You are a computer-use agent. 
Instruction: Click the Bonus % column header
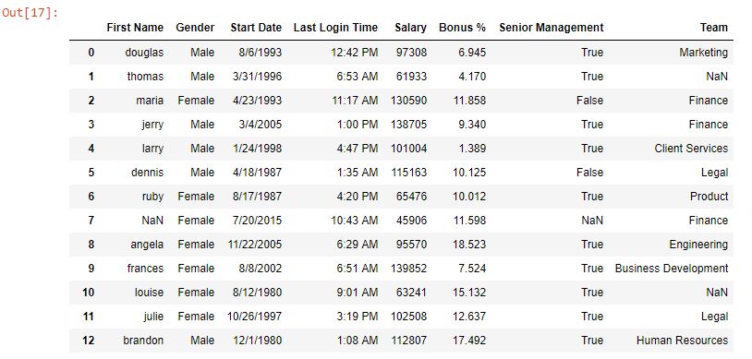click(462, 28)
